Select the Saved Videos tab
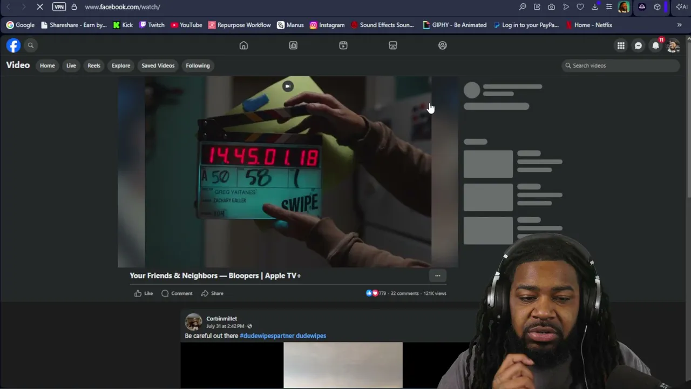 pos(158,65)
